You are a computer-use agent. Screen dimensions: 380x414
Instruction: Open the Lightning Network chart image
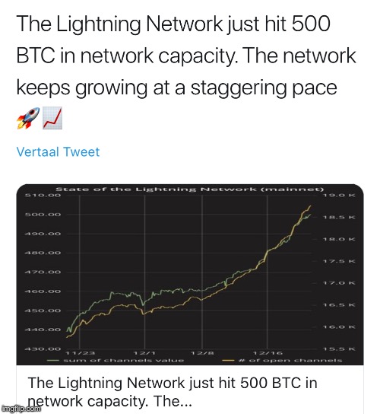[x=190, y=274]
